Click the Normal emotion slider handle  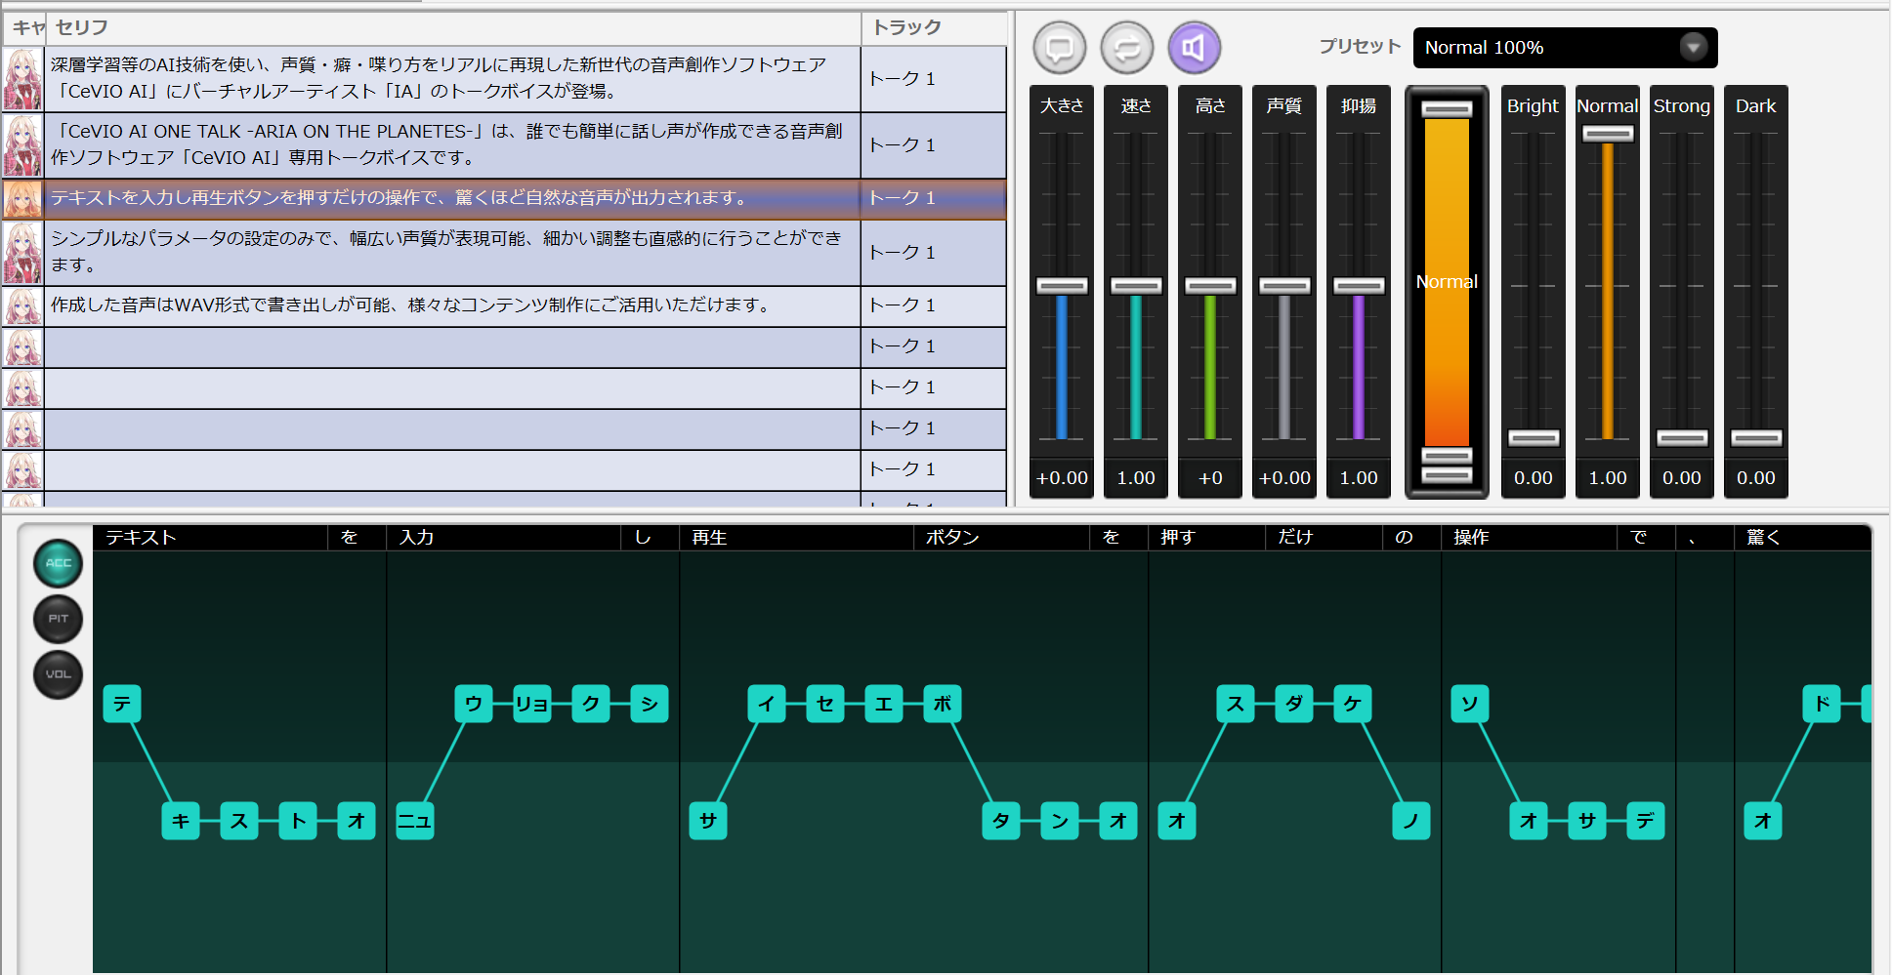[x=1608, y=134]
